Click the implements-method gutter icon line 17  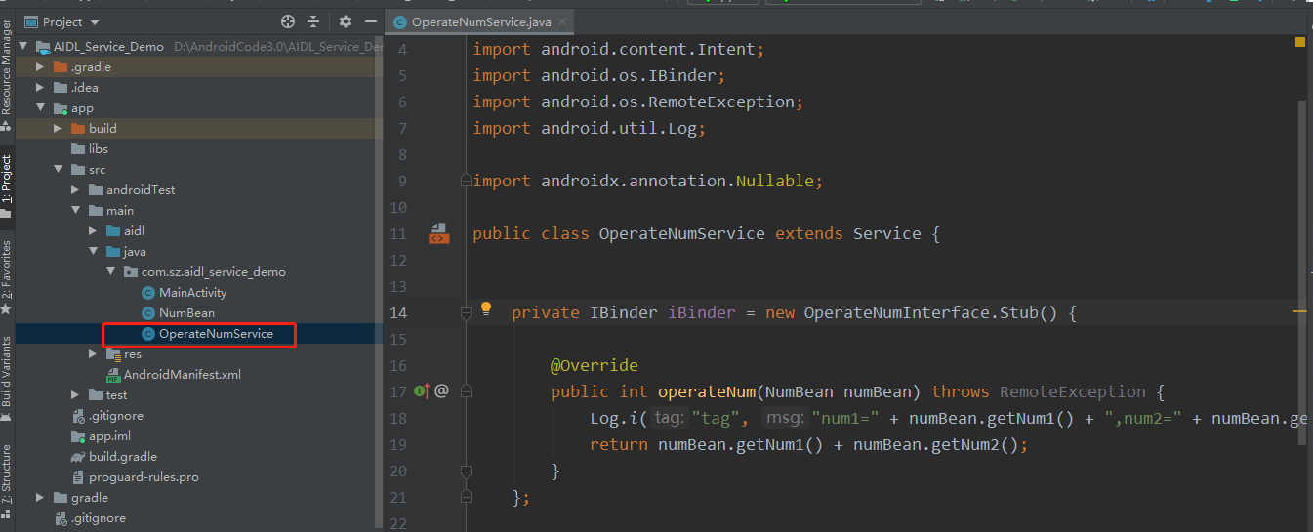tap(422, 391)
